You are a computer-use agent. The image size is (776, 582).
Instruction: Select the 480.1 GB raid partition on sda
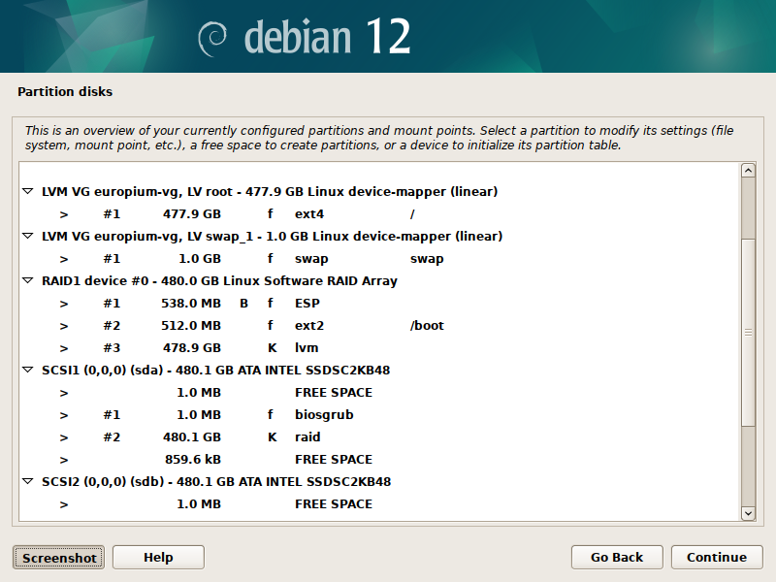(242, 437)
